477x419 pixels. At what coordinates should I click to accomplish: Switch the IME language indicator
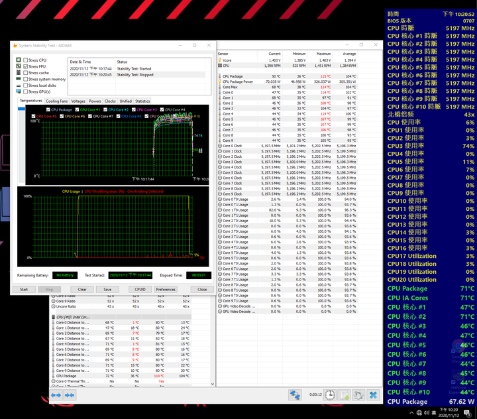pyautogui.click(x=434, y=413)
